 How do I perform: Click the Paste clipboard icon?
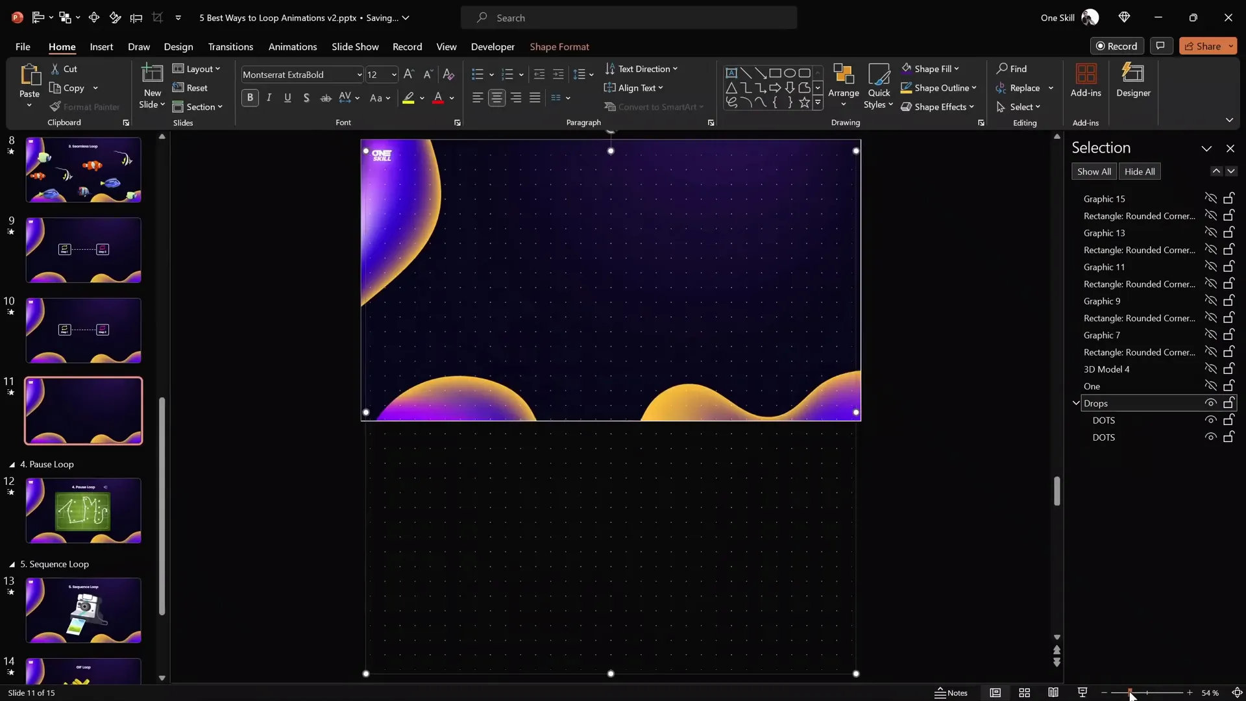pyautogui.click(x=29, y=75)
